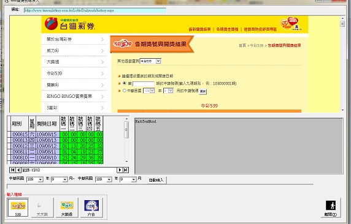
Task: Click the greyed-out 天天樂 type button
Action: pos(42,207)
